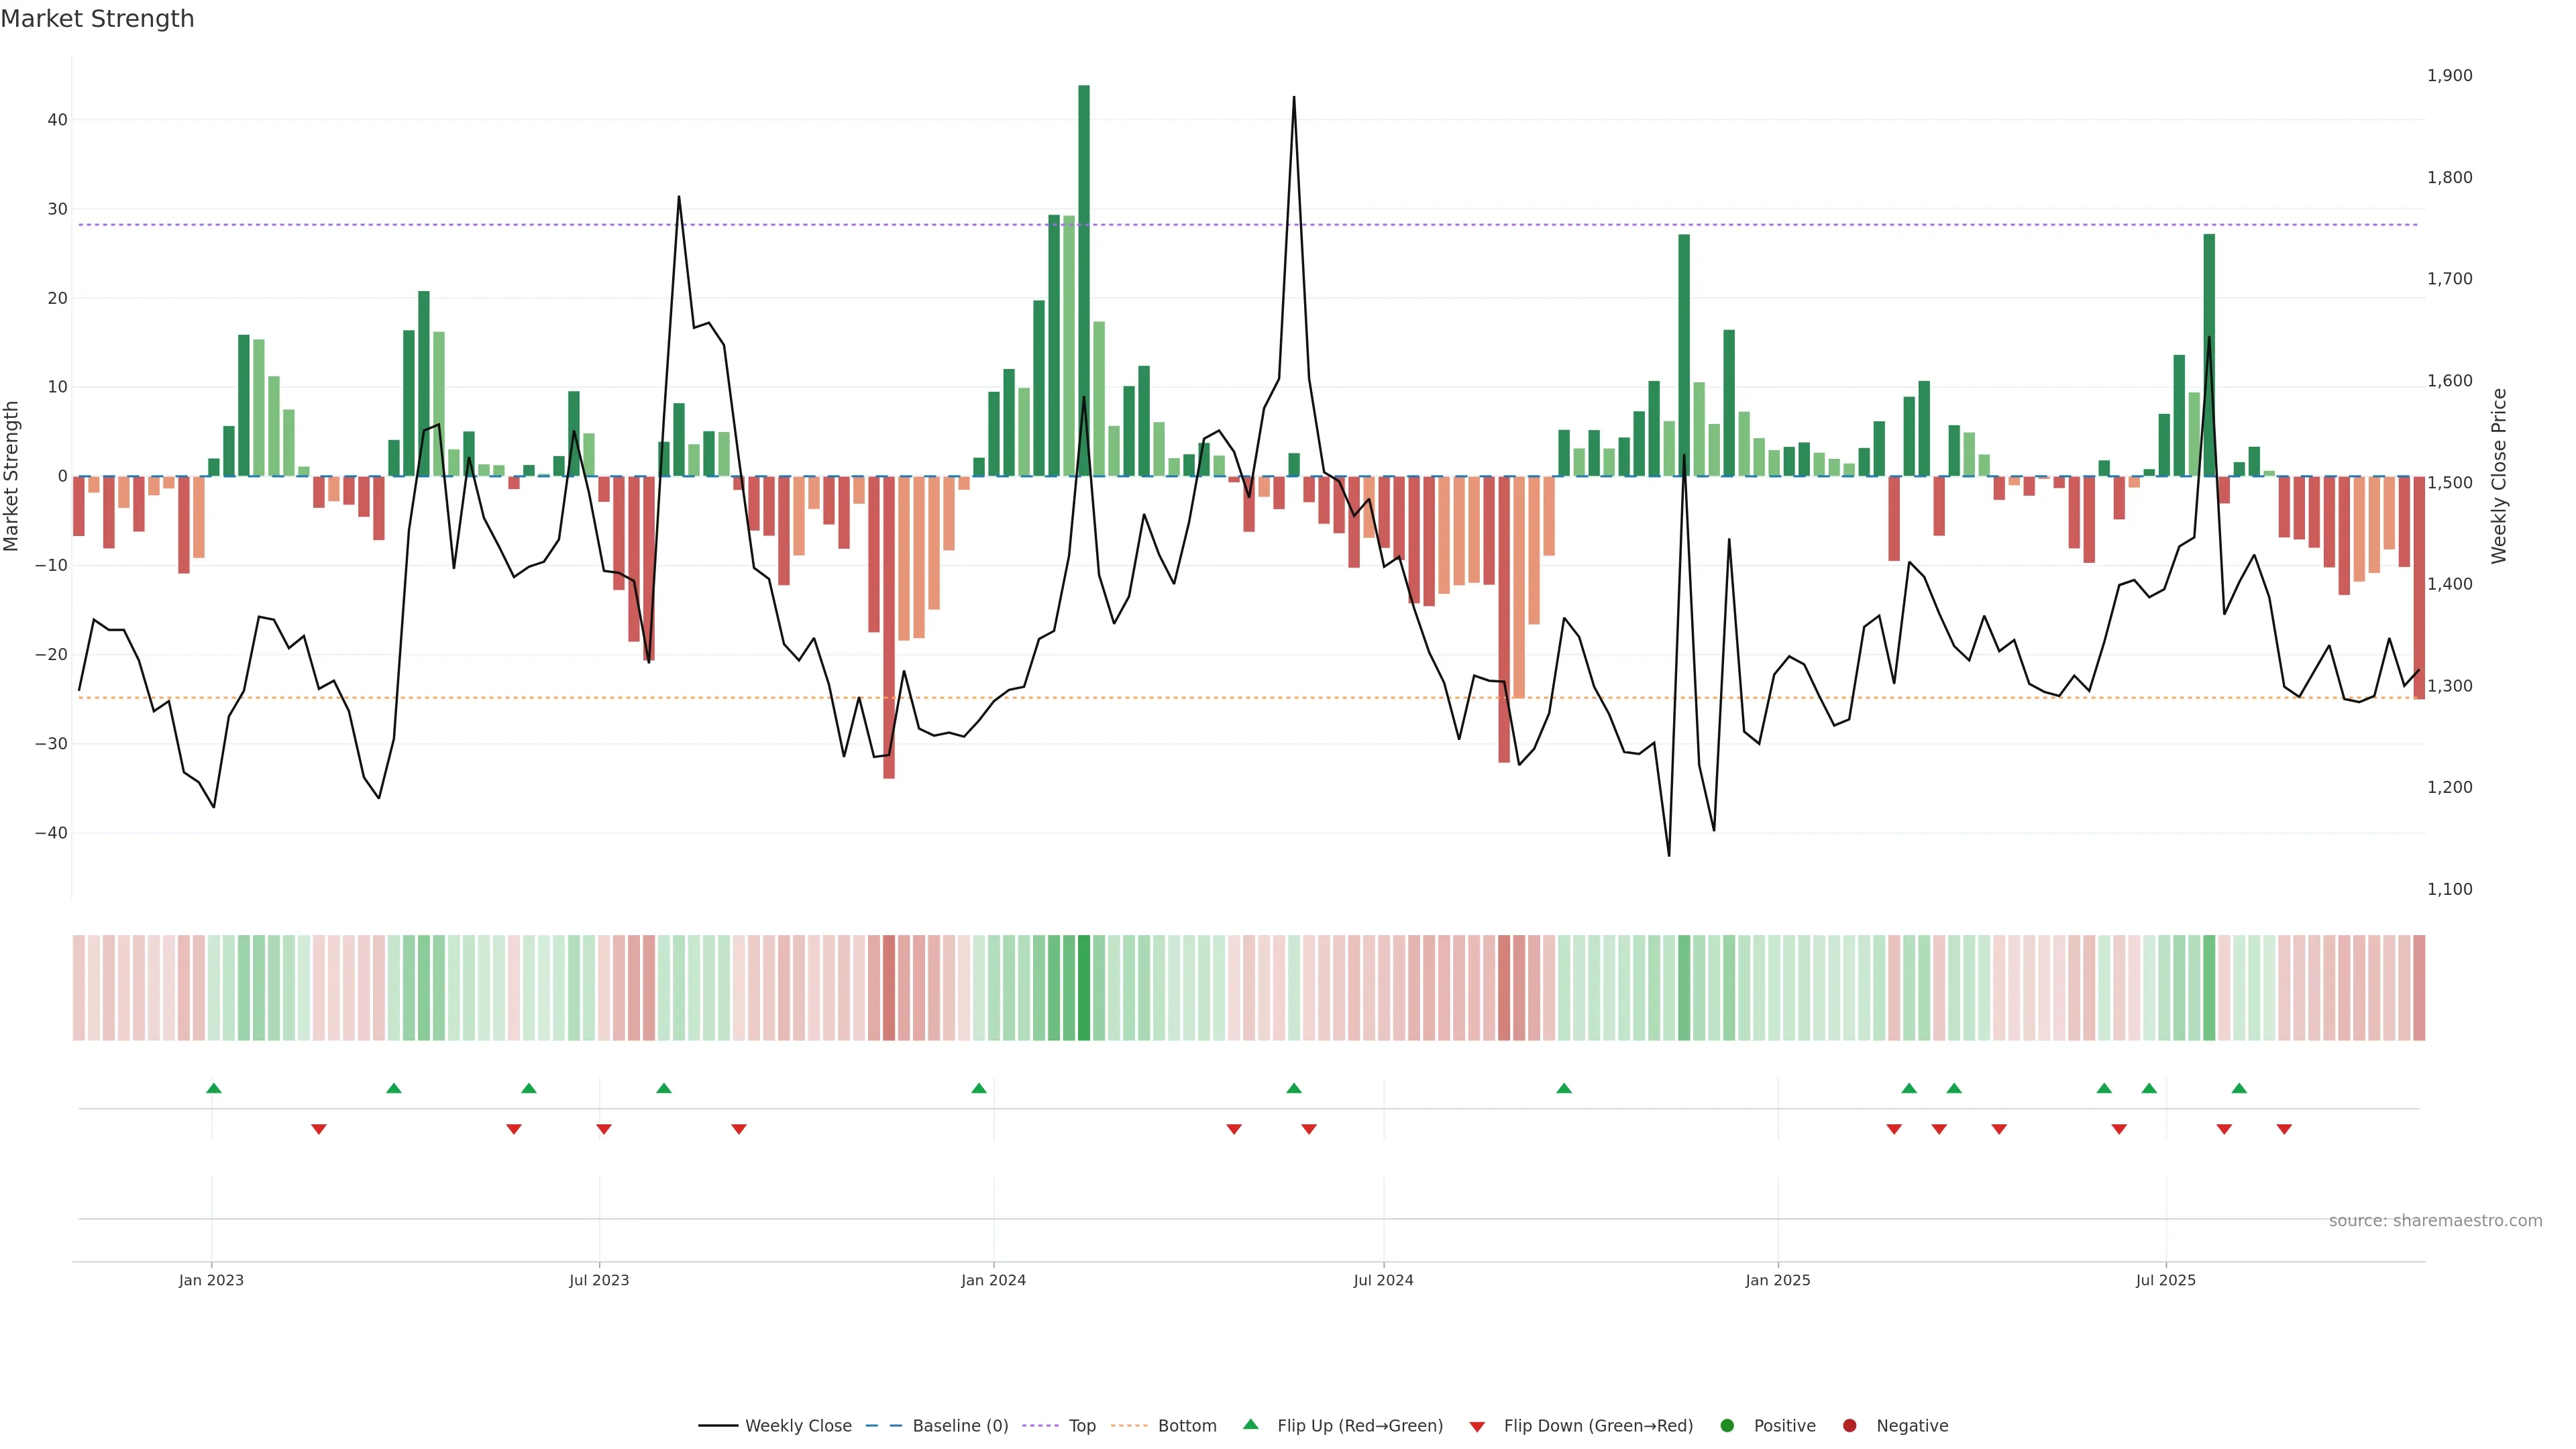Click first green flip-up marker near Jan 2023

point(213,1088)
